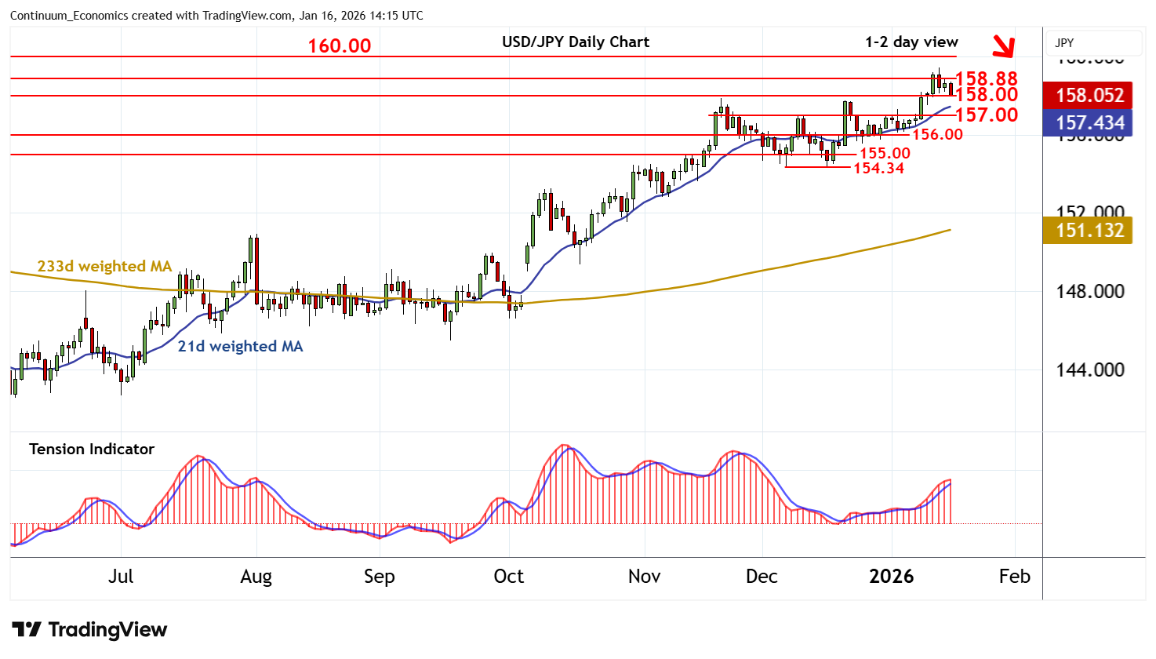Screen dimensions: 1156x659
Task: Select the gold 151.132 price tag
Action: [1088, 231]
